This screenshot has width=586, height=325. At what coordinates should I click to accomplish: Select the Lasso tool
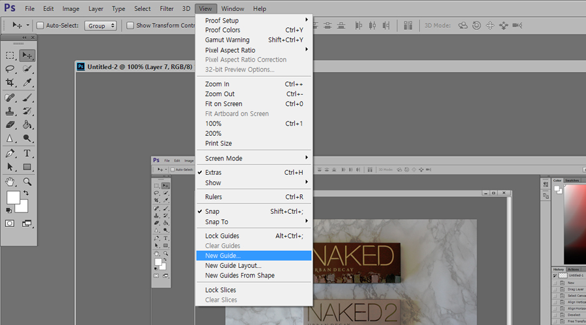coord(10,69)
